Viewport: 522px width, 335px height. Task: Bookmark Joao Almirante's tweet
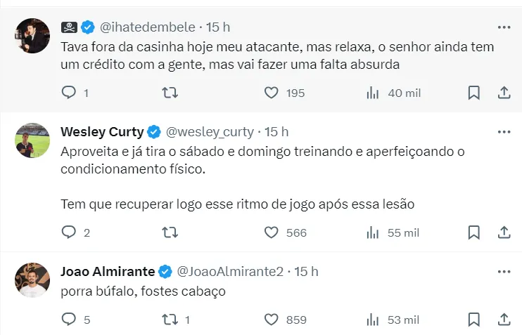(x=474, y=320)
